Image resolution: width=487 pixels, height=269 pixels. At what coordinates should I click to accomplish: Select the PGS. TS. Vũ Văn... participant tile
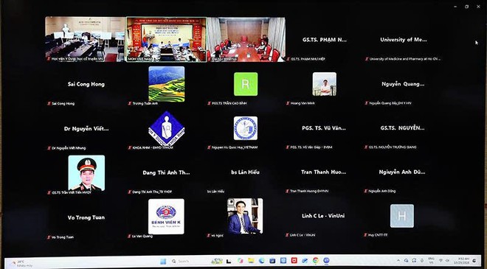click(324, 127)
